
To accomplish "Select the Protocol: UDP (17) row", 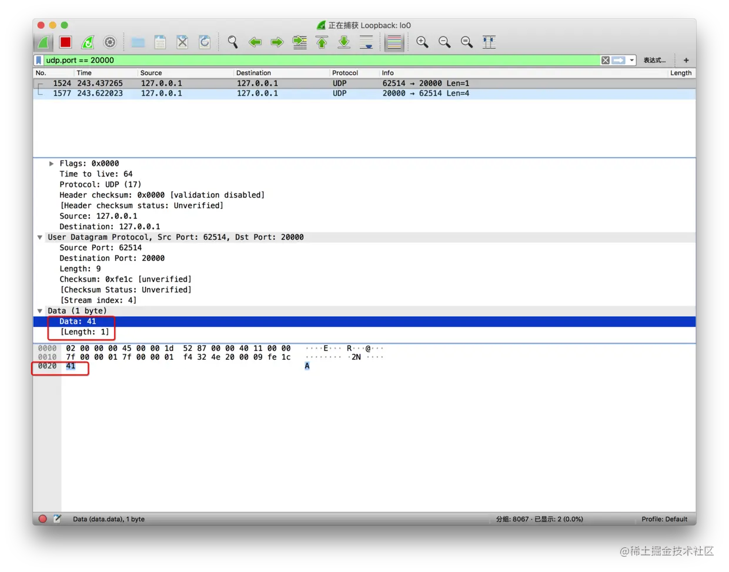I will [364, 185].
